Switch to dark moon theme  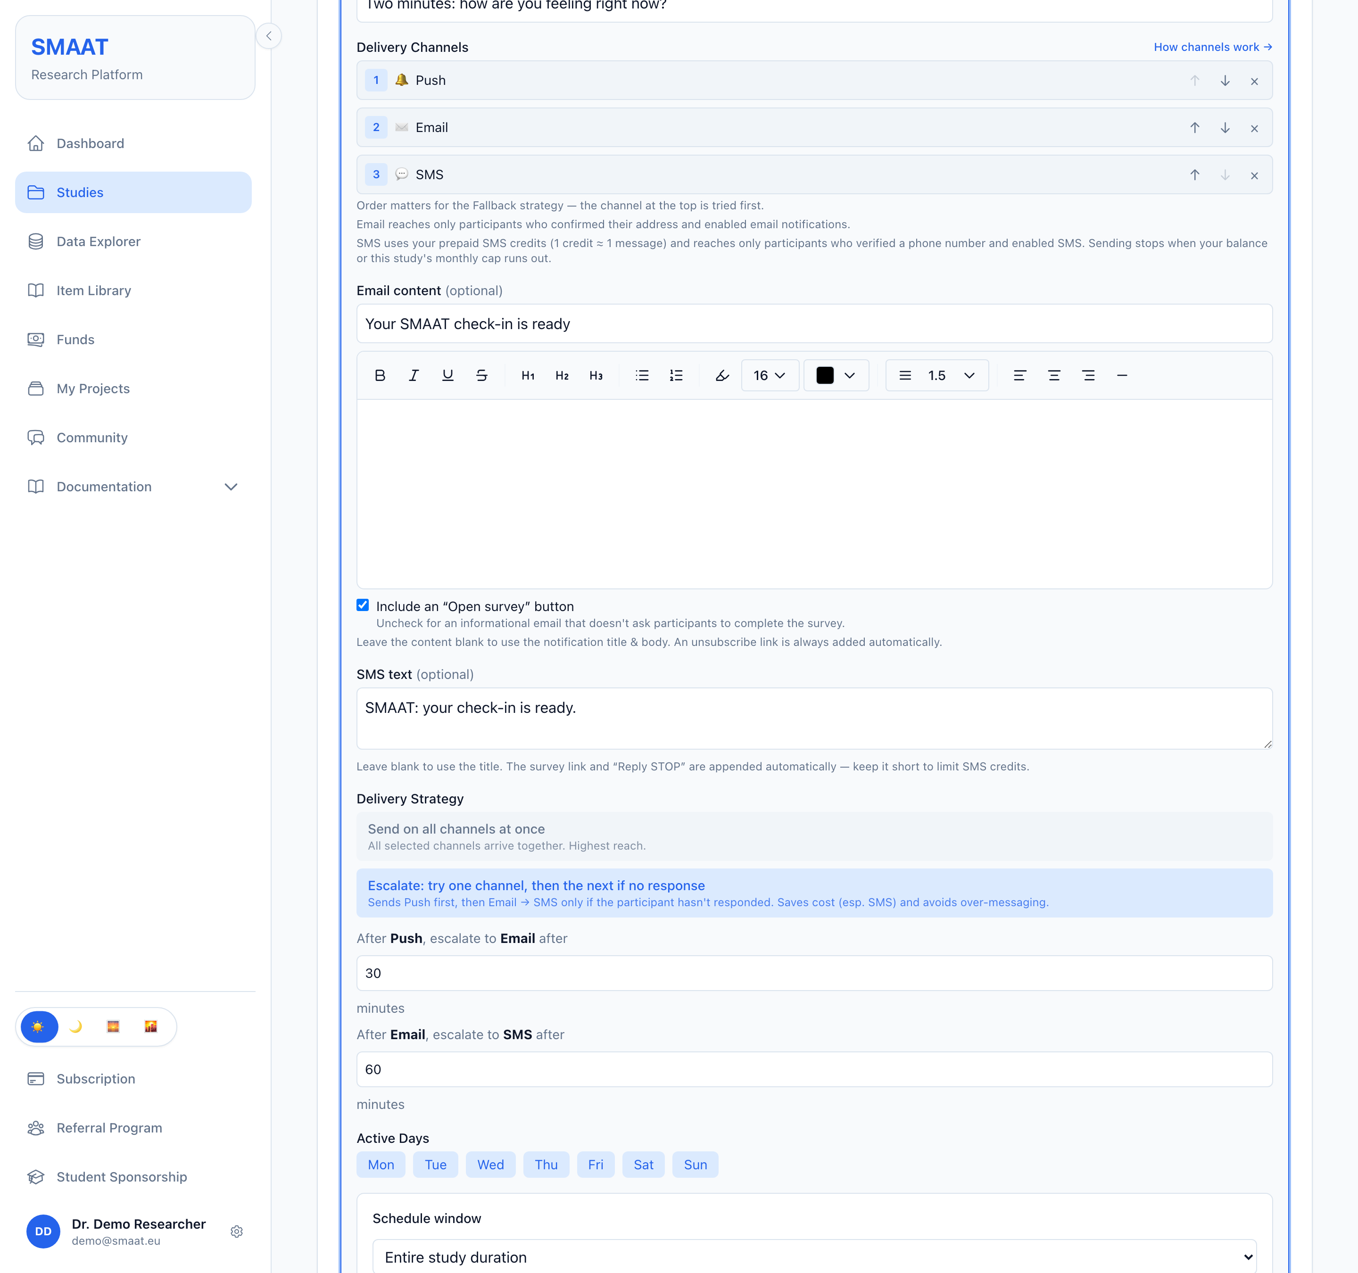76,1026
